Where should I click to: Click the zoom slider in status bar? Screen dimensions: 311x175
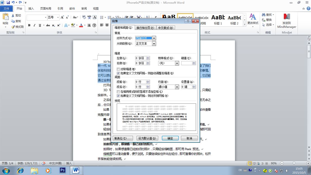(x=294, y=163)
